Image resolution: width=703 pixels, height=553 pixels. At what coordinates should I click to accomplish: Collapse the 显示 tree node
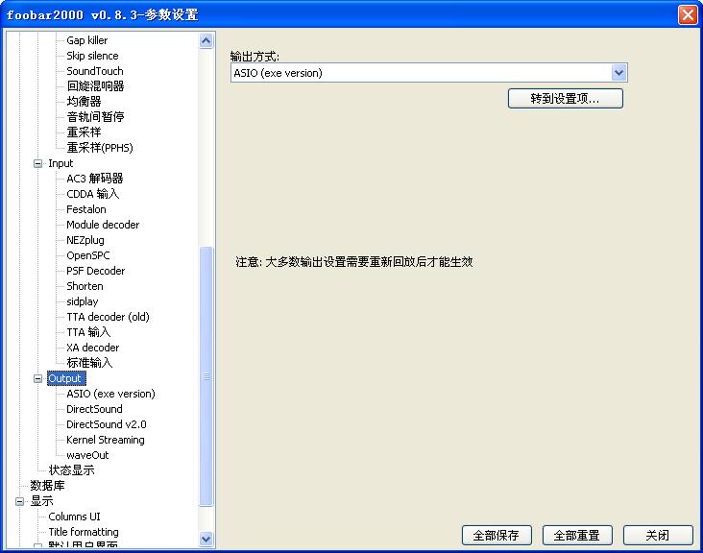[20, 501]
